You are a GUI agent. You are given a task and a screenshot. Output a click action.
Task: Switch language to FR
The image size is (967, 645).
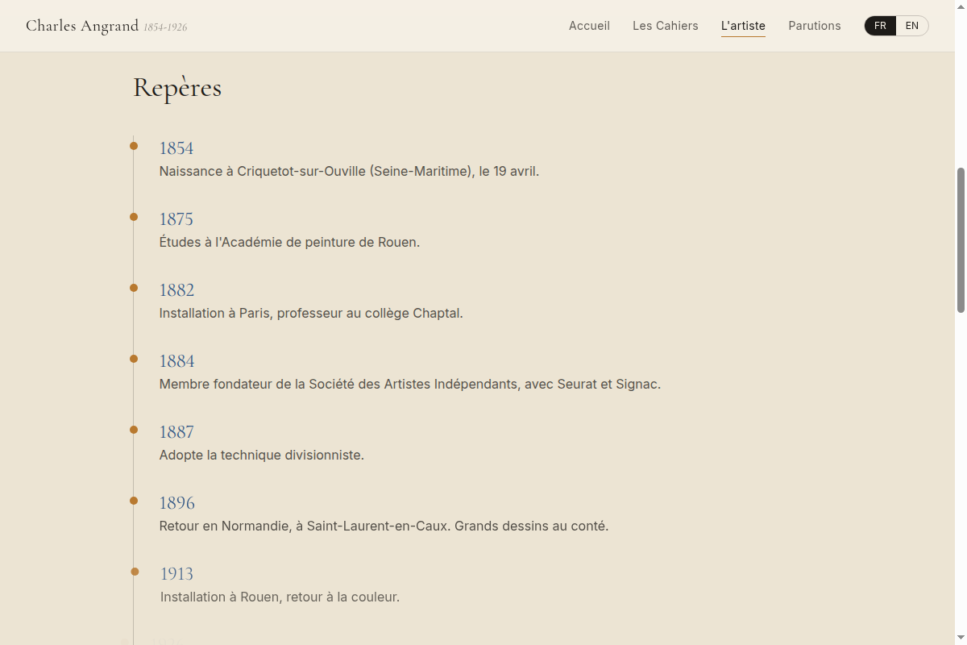click(x=880, y=26)
